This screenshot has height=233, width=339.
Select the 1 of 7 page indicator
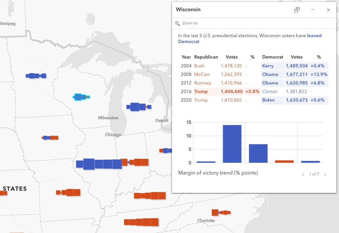(x=314, y=175)
